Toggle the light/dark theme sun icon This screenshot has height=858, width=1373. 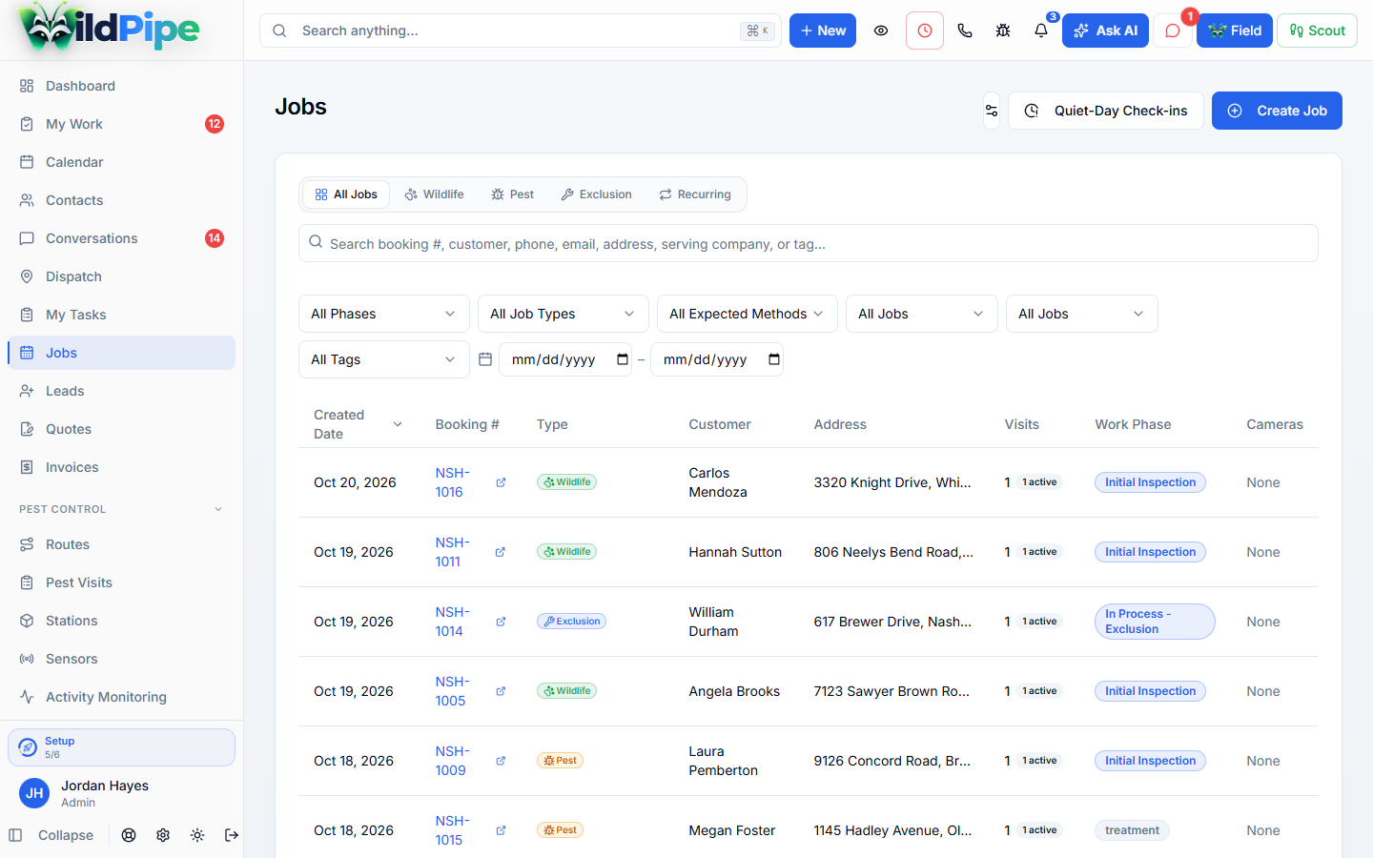(197, 835)
